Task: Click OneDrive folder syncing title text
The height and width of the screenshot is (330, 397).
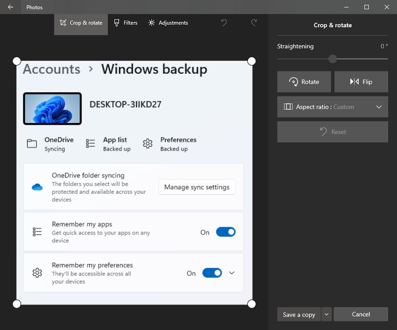Action: pos(88,175)
